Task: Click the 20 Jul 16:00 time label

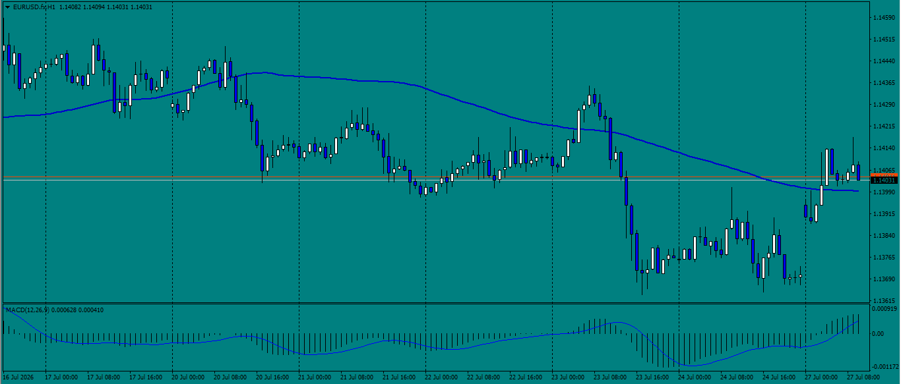Action: coord(272,378)
